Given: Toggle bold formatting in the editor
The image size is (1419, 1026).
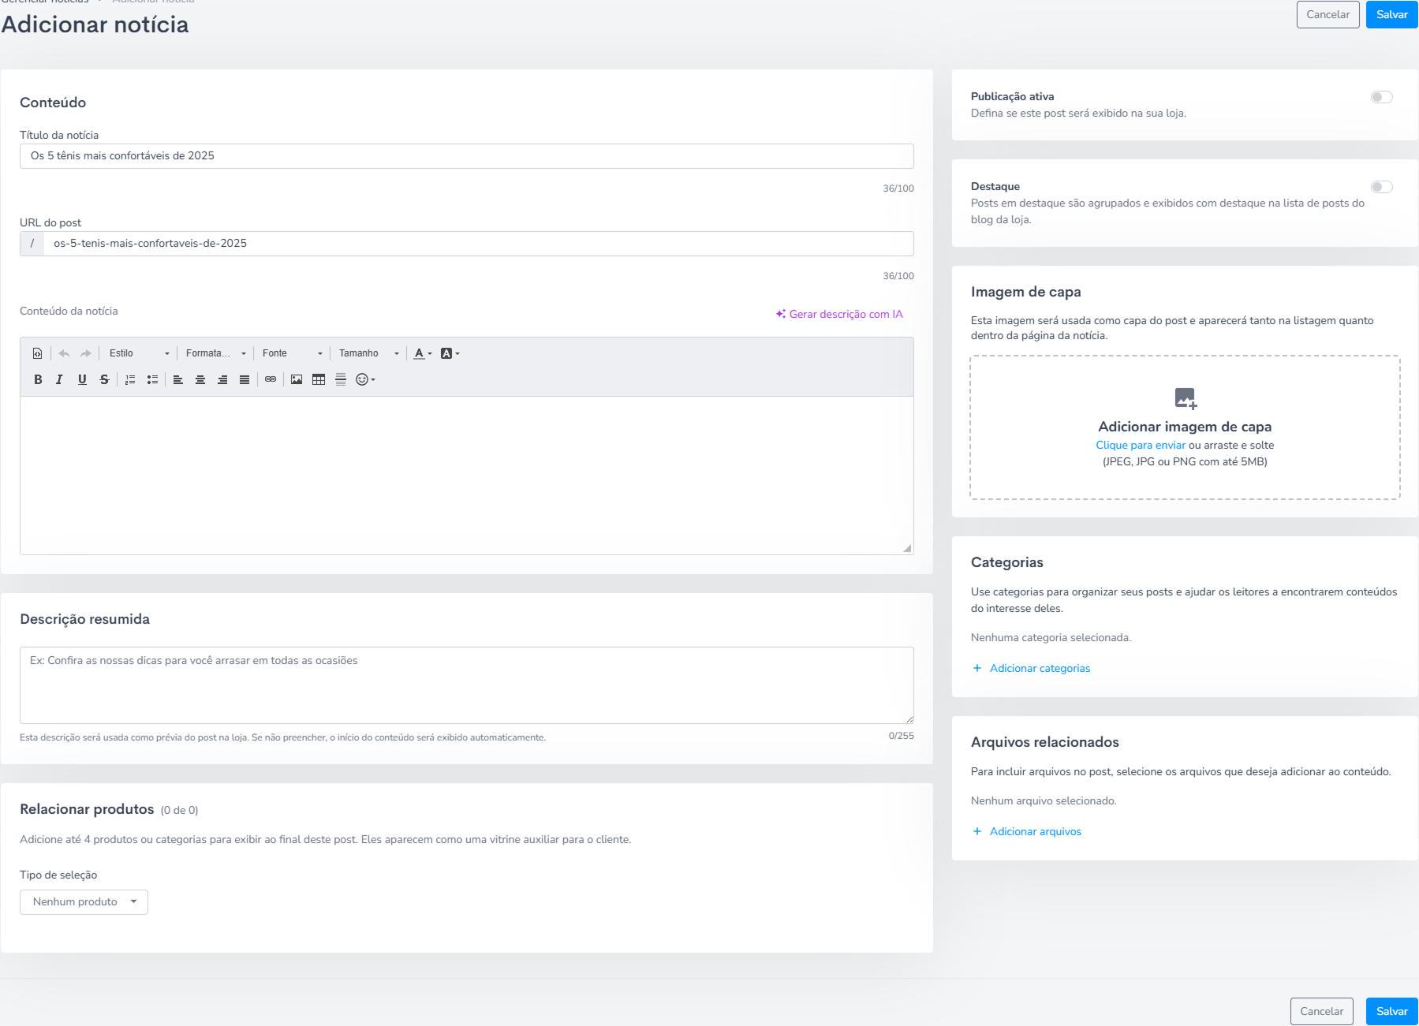Looking at the screenshot, I should [38, 379].
